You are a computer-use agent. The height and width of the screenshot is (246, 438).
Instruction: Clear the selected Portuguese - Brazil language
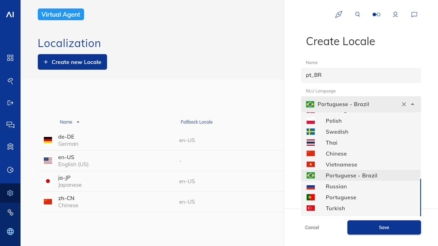coord(404,104)
